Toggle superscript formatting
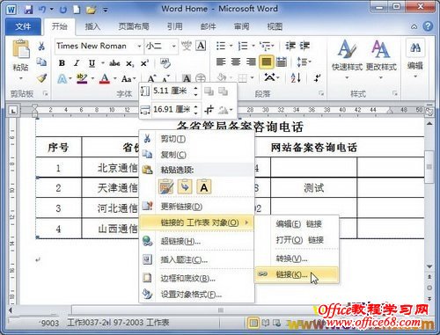440x335 pixels. (144, 63)
